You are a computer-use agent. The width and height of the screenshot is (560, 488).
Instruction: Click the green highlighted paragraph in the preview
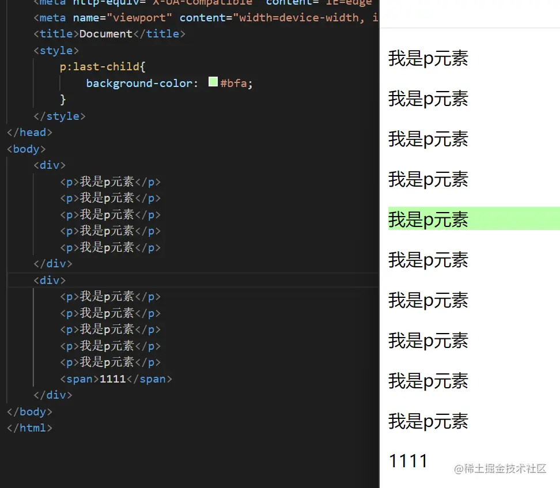pyautogui.click(x=474, y=218)
